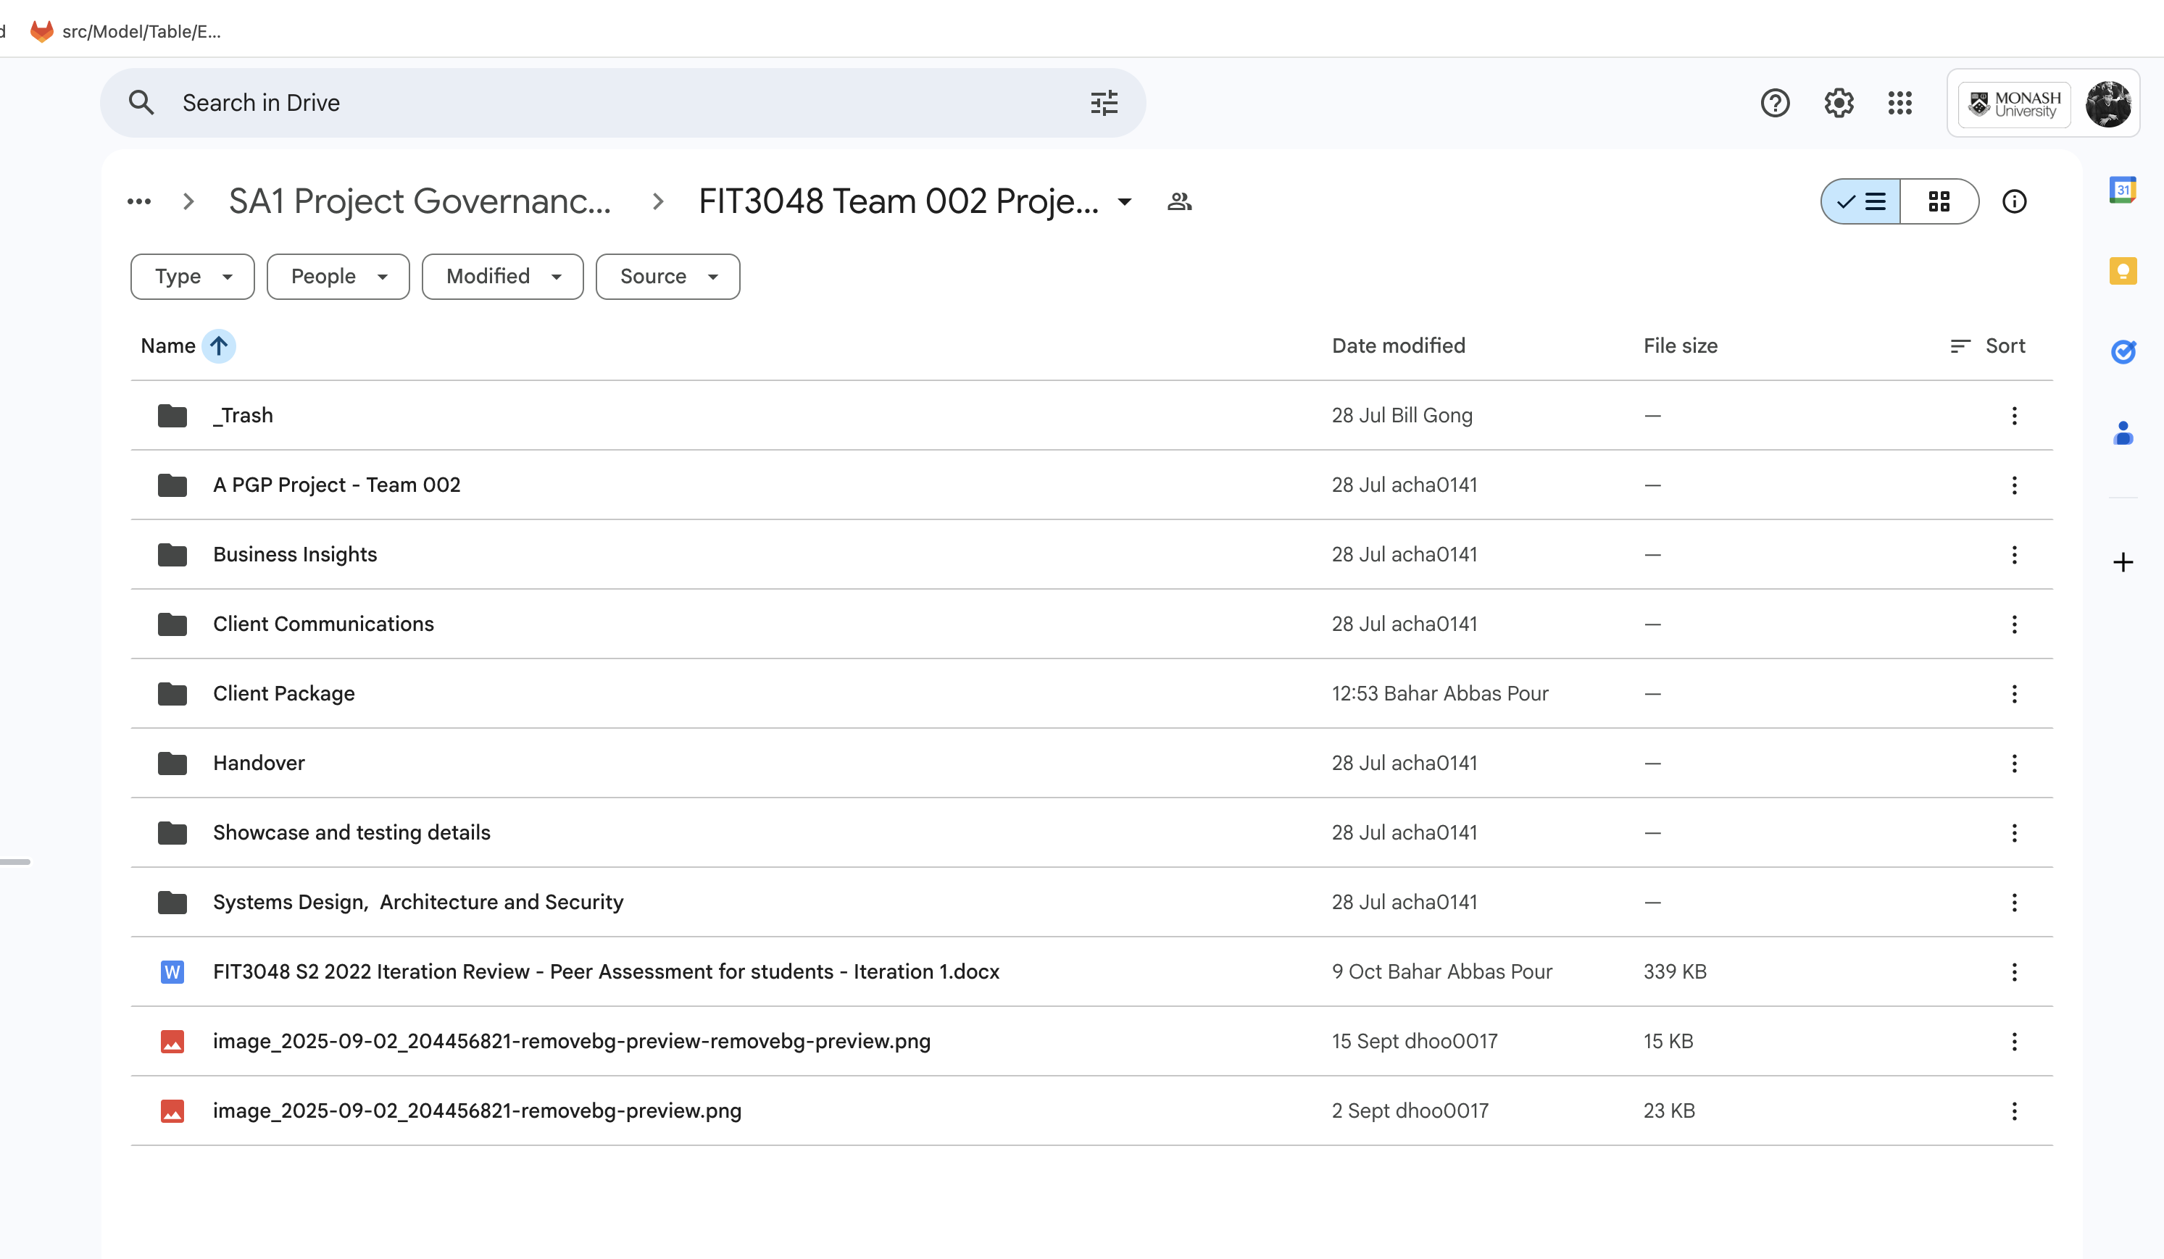The image size is (2164, 1259).
Task: Open Drive settings gear
Action: pyautogui.click(x=1838, y=103)
